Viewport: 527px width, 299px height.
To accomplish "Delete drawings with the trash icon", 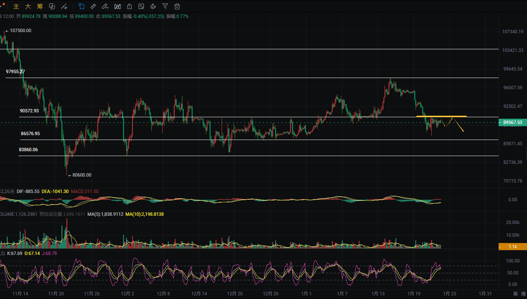I will point(177,6).
